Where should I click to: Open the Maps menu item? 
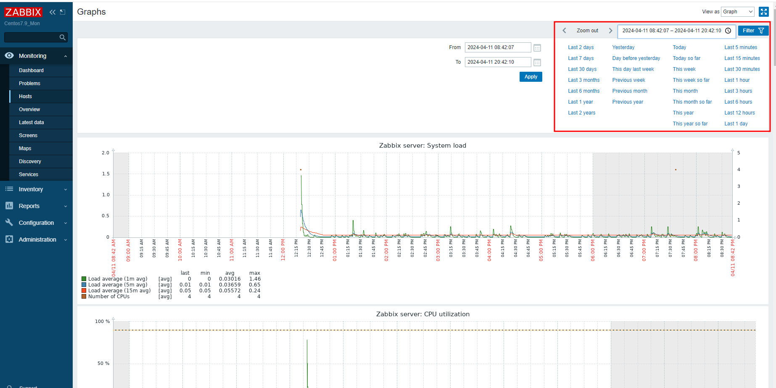click(x=41, y=148)
